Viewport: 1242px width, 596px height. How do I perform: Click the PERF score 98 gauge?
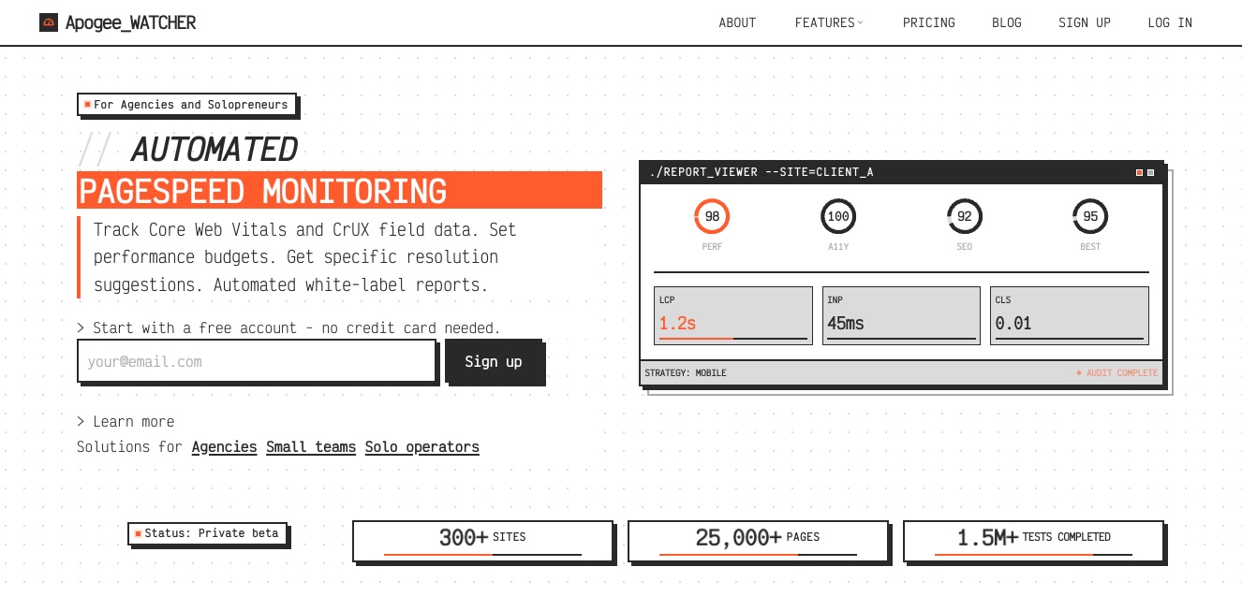pyautogui.click(x=712, y=217)
